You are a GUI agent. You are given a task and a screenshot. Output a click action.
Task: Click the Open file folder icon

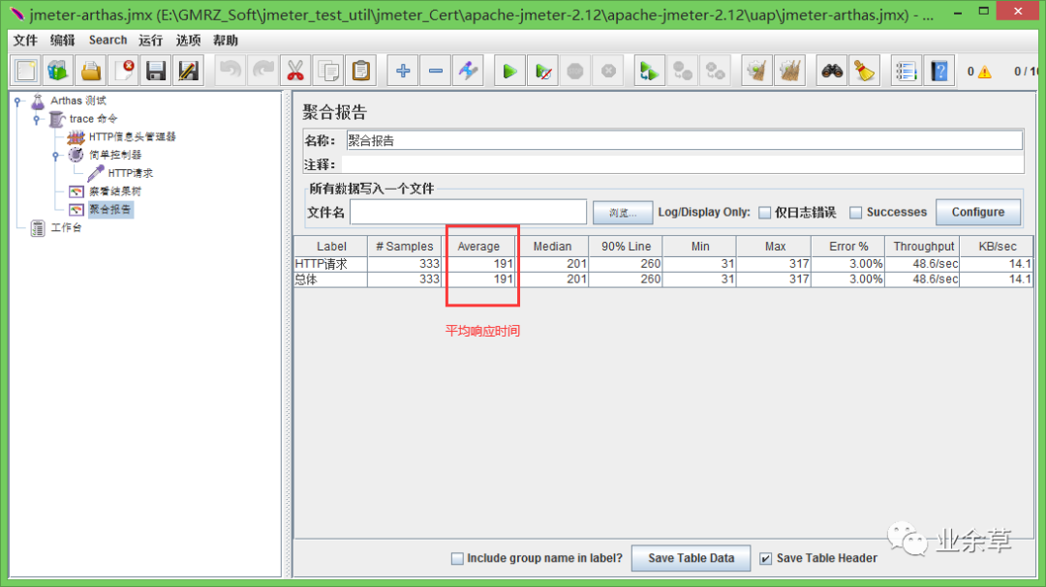pos(91,71)
